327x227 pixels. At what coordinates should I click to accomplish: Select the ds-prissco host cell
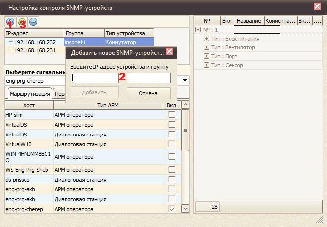pos(29,180)
